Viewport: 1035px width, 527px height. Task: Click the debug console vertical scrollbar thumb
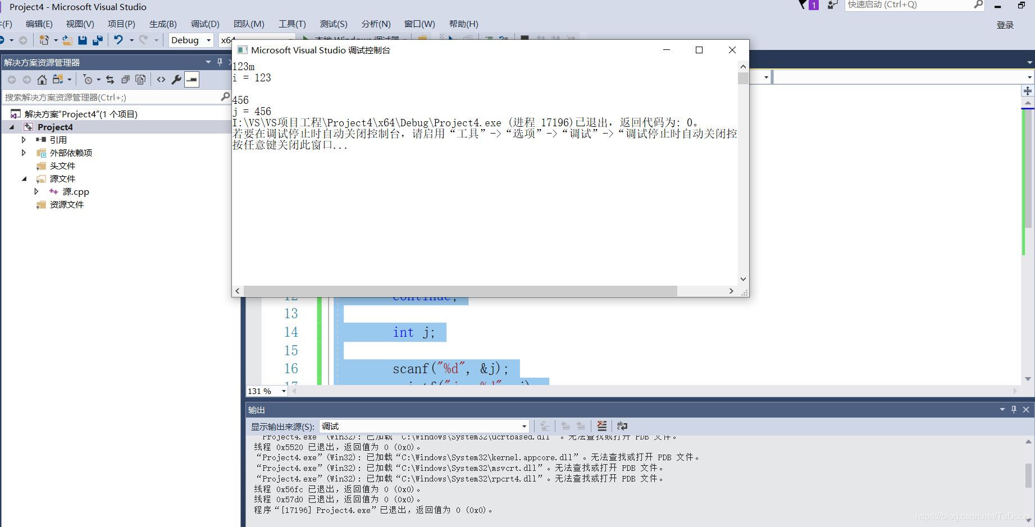[743, 78]
